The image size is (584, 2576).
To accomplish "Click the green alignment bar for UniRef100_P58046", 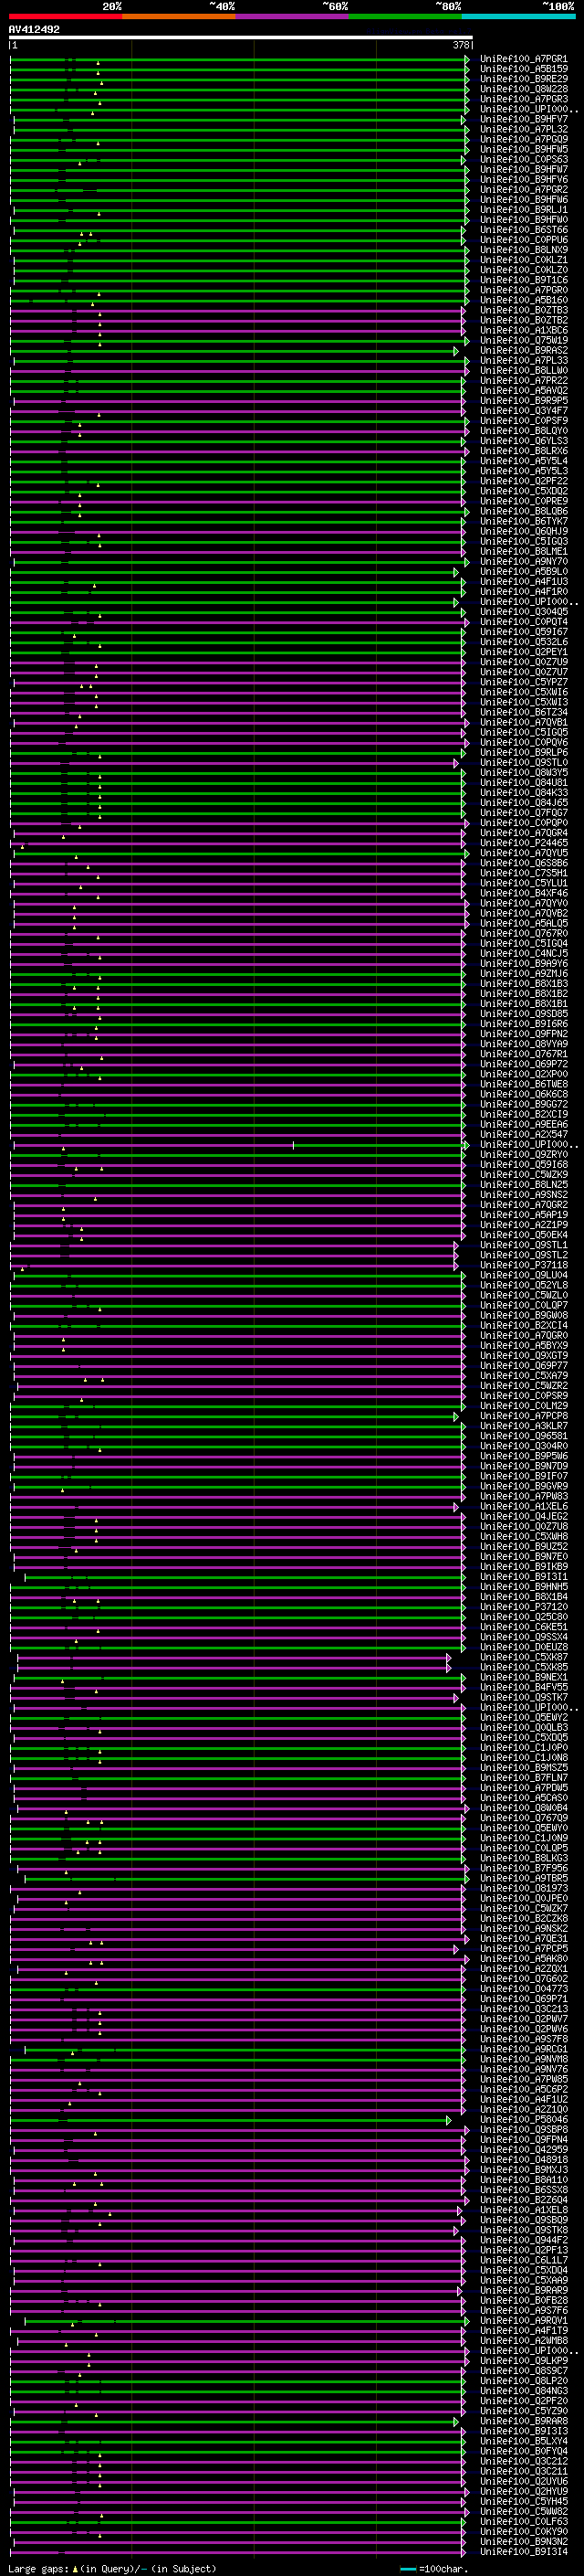I will click(231, 2120).
